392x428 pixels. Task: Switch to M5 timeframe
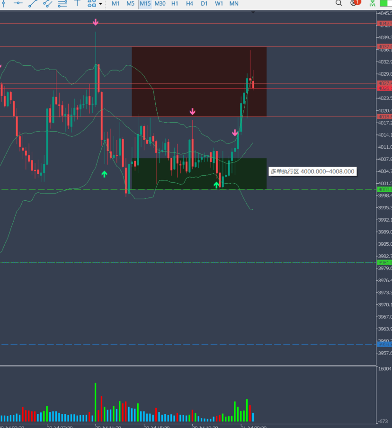pos(130,3)
